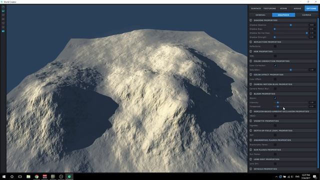This screenshot has height=180, width=320.
Task: Open Chrome from the taskbar
Action: 36,176
